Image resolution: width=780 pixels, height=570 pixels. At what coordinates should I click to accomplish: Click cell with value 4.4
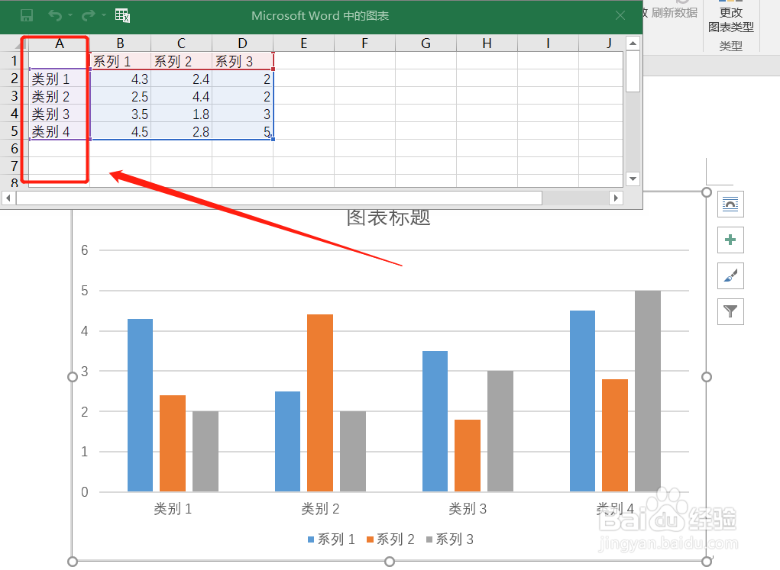[x=182, y=96]
